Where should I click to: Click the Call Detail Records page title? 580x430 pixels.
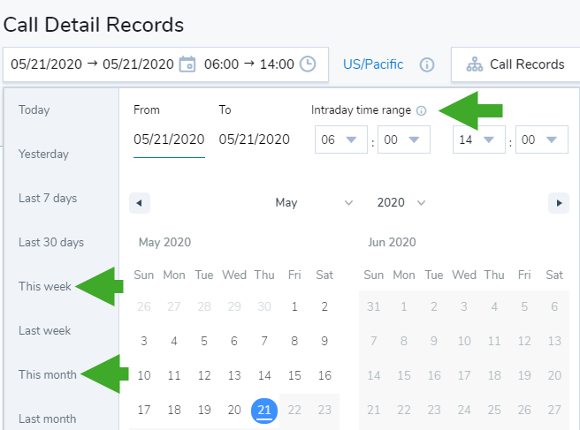coord(94,25)
